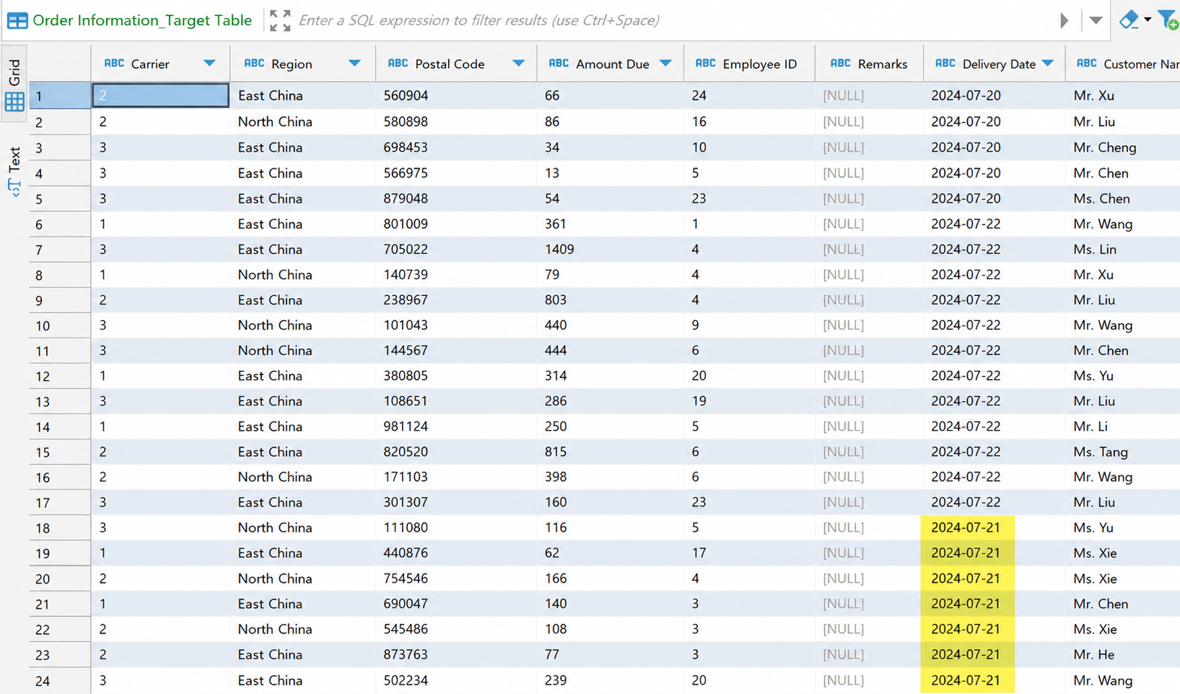Click Carrier column ABC type icon

[114, 63]
